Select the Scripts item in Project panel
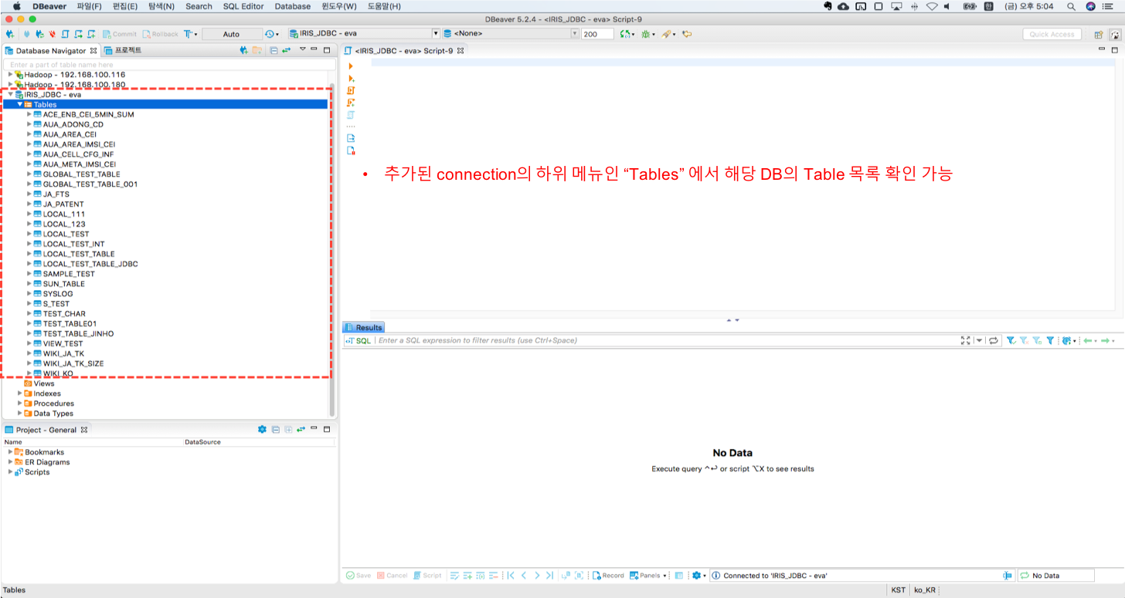 click(x=37, y=472)
